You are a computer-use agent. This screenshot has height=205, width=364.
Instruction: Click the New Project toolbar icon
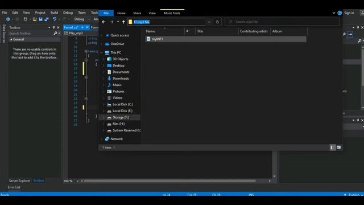[26, 19]
